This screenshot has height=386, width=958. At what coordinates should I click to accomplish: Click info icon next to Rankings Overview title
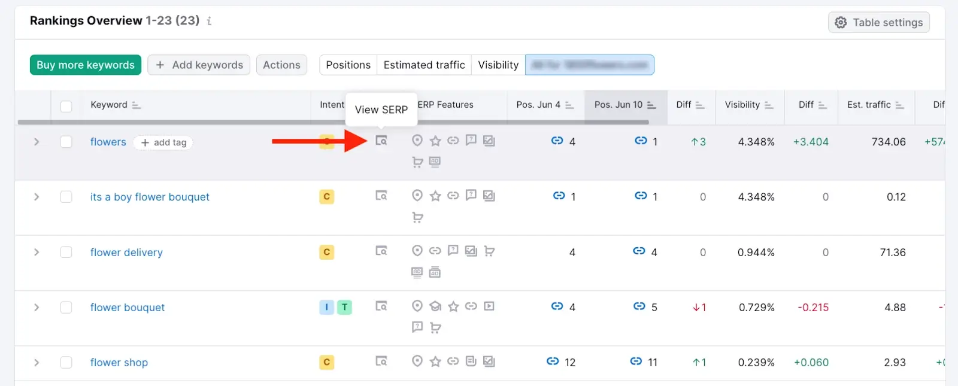[209, 21]
